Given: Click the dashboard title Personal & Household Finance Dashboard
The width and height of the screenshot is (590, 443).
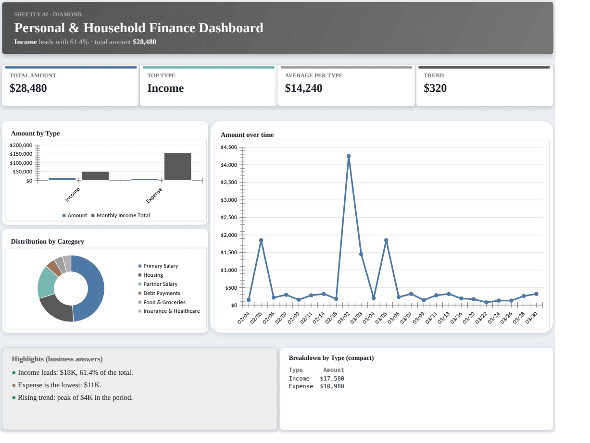Looking at the screenshot, I should coord(139,28).
